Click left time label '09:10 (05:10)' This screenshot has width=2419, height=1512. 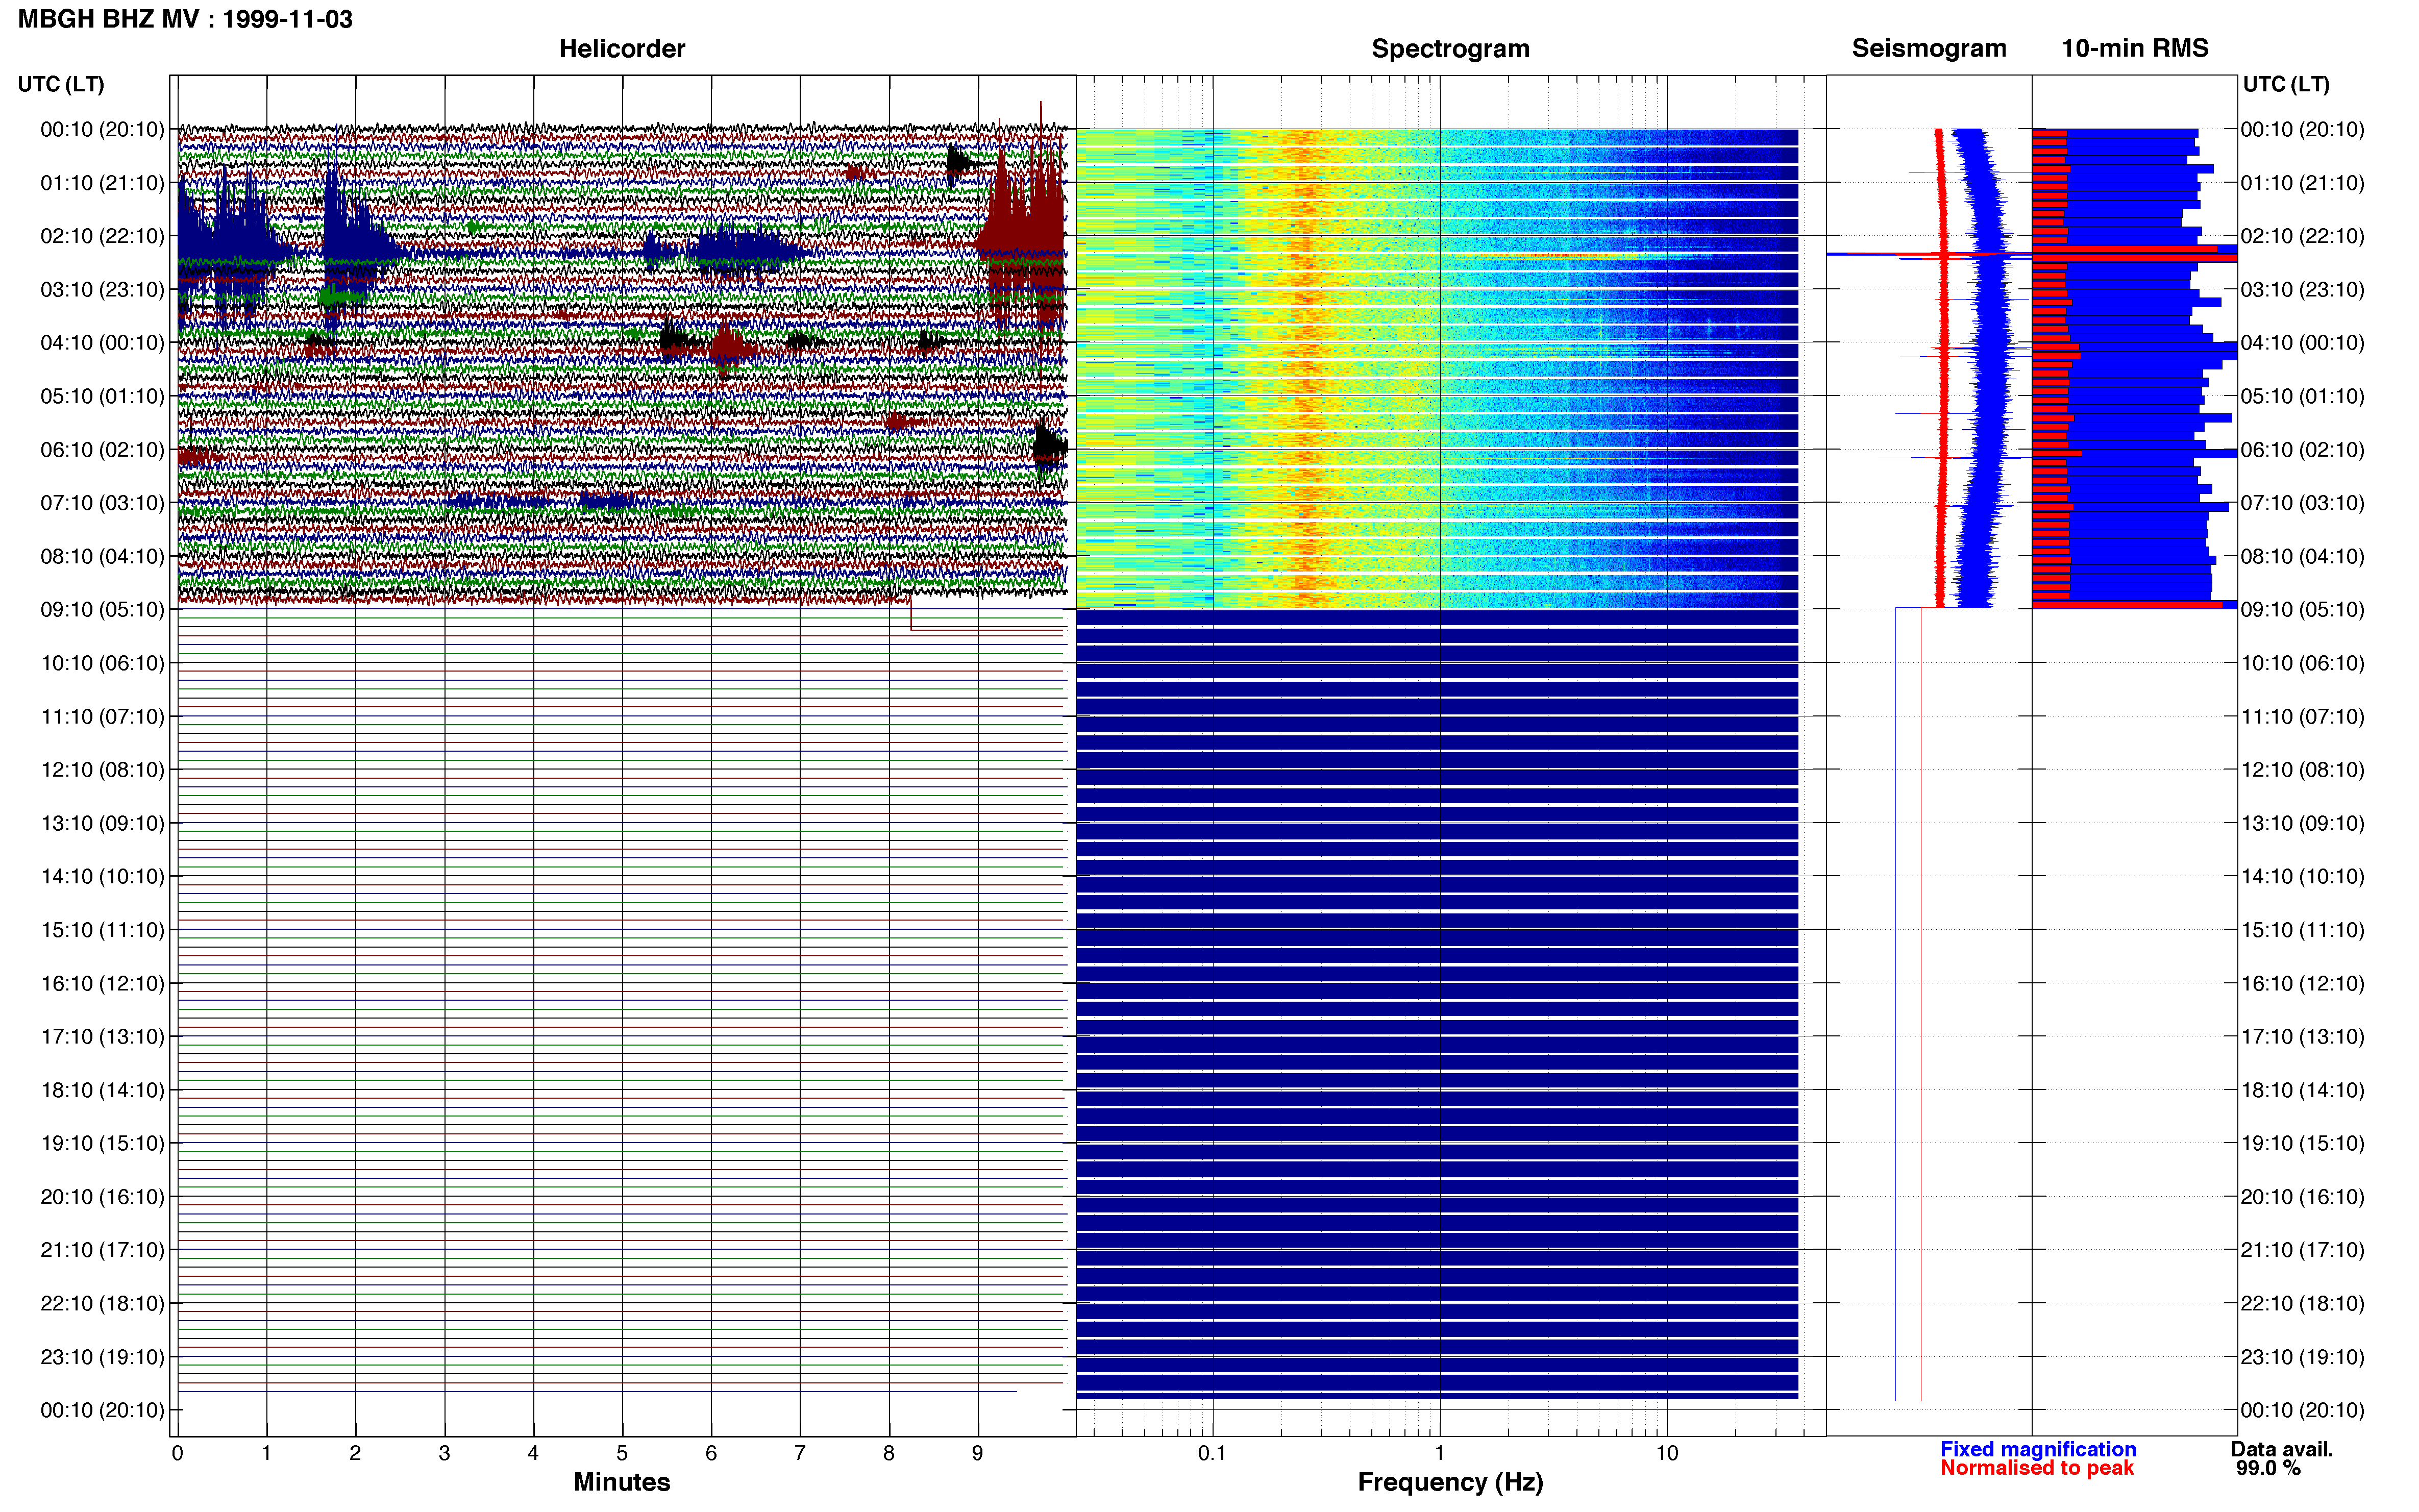coord(102,610)
